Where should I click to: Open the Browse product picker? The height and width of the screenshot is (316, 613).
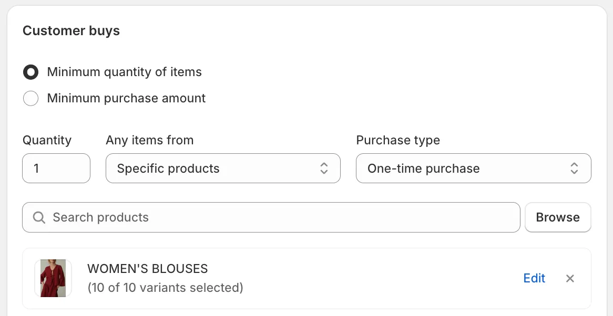click(x=558, y=217)
